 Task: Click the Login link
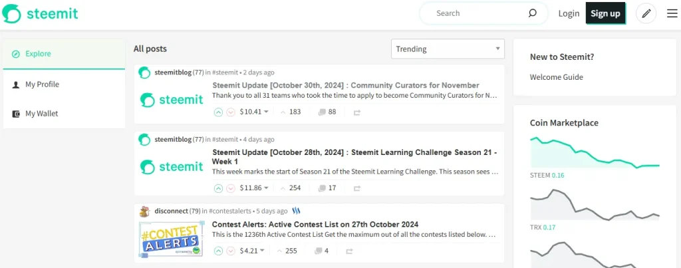click(x=569, y=13)
